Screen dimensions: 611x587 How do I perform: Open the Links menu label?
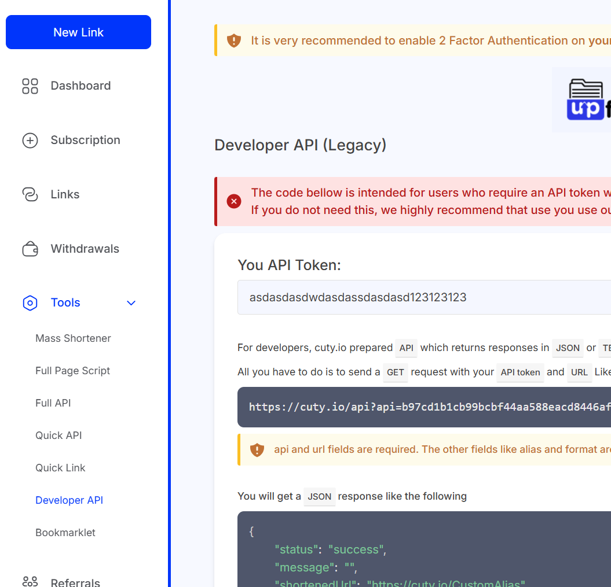tap(65, 194)
